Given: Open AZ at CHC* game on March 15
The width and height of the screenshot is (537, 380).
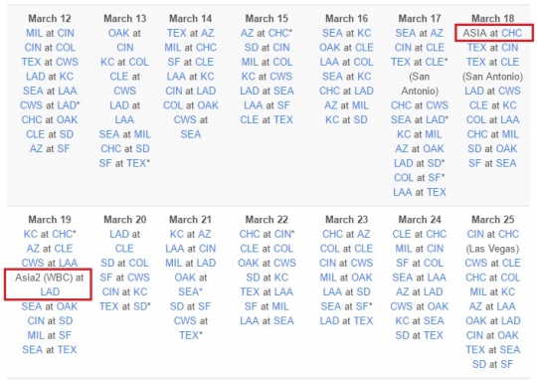Looking at the screenshot, I should click(x=267, y=33).
